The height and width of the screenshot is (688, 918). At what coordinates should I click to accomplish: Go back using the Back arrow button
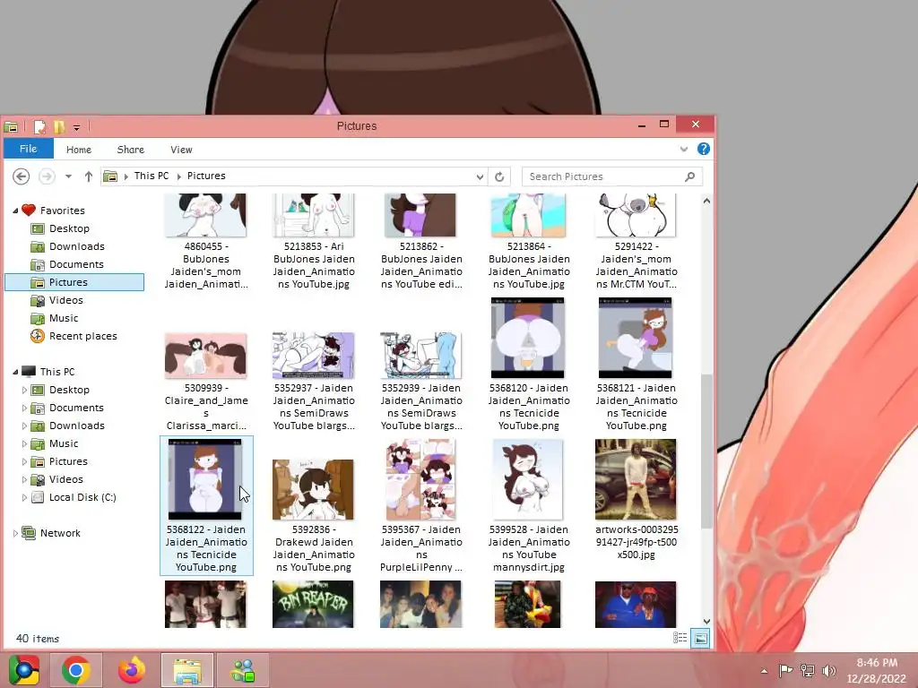pyautogui.click(x=22, y=176)
